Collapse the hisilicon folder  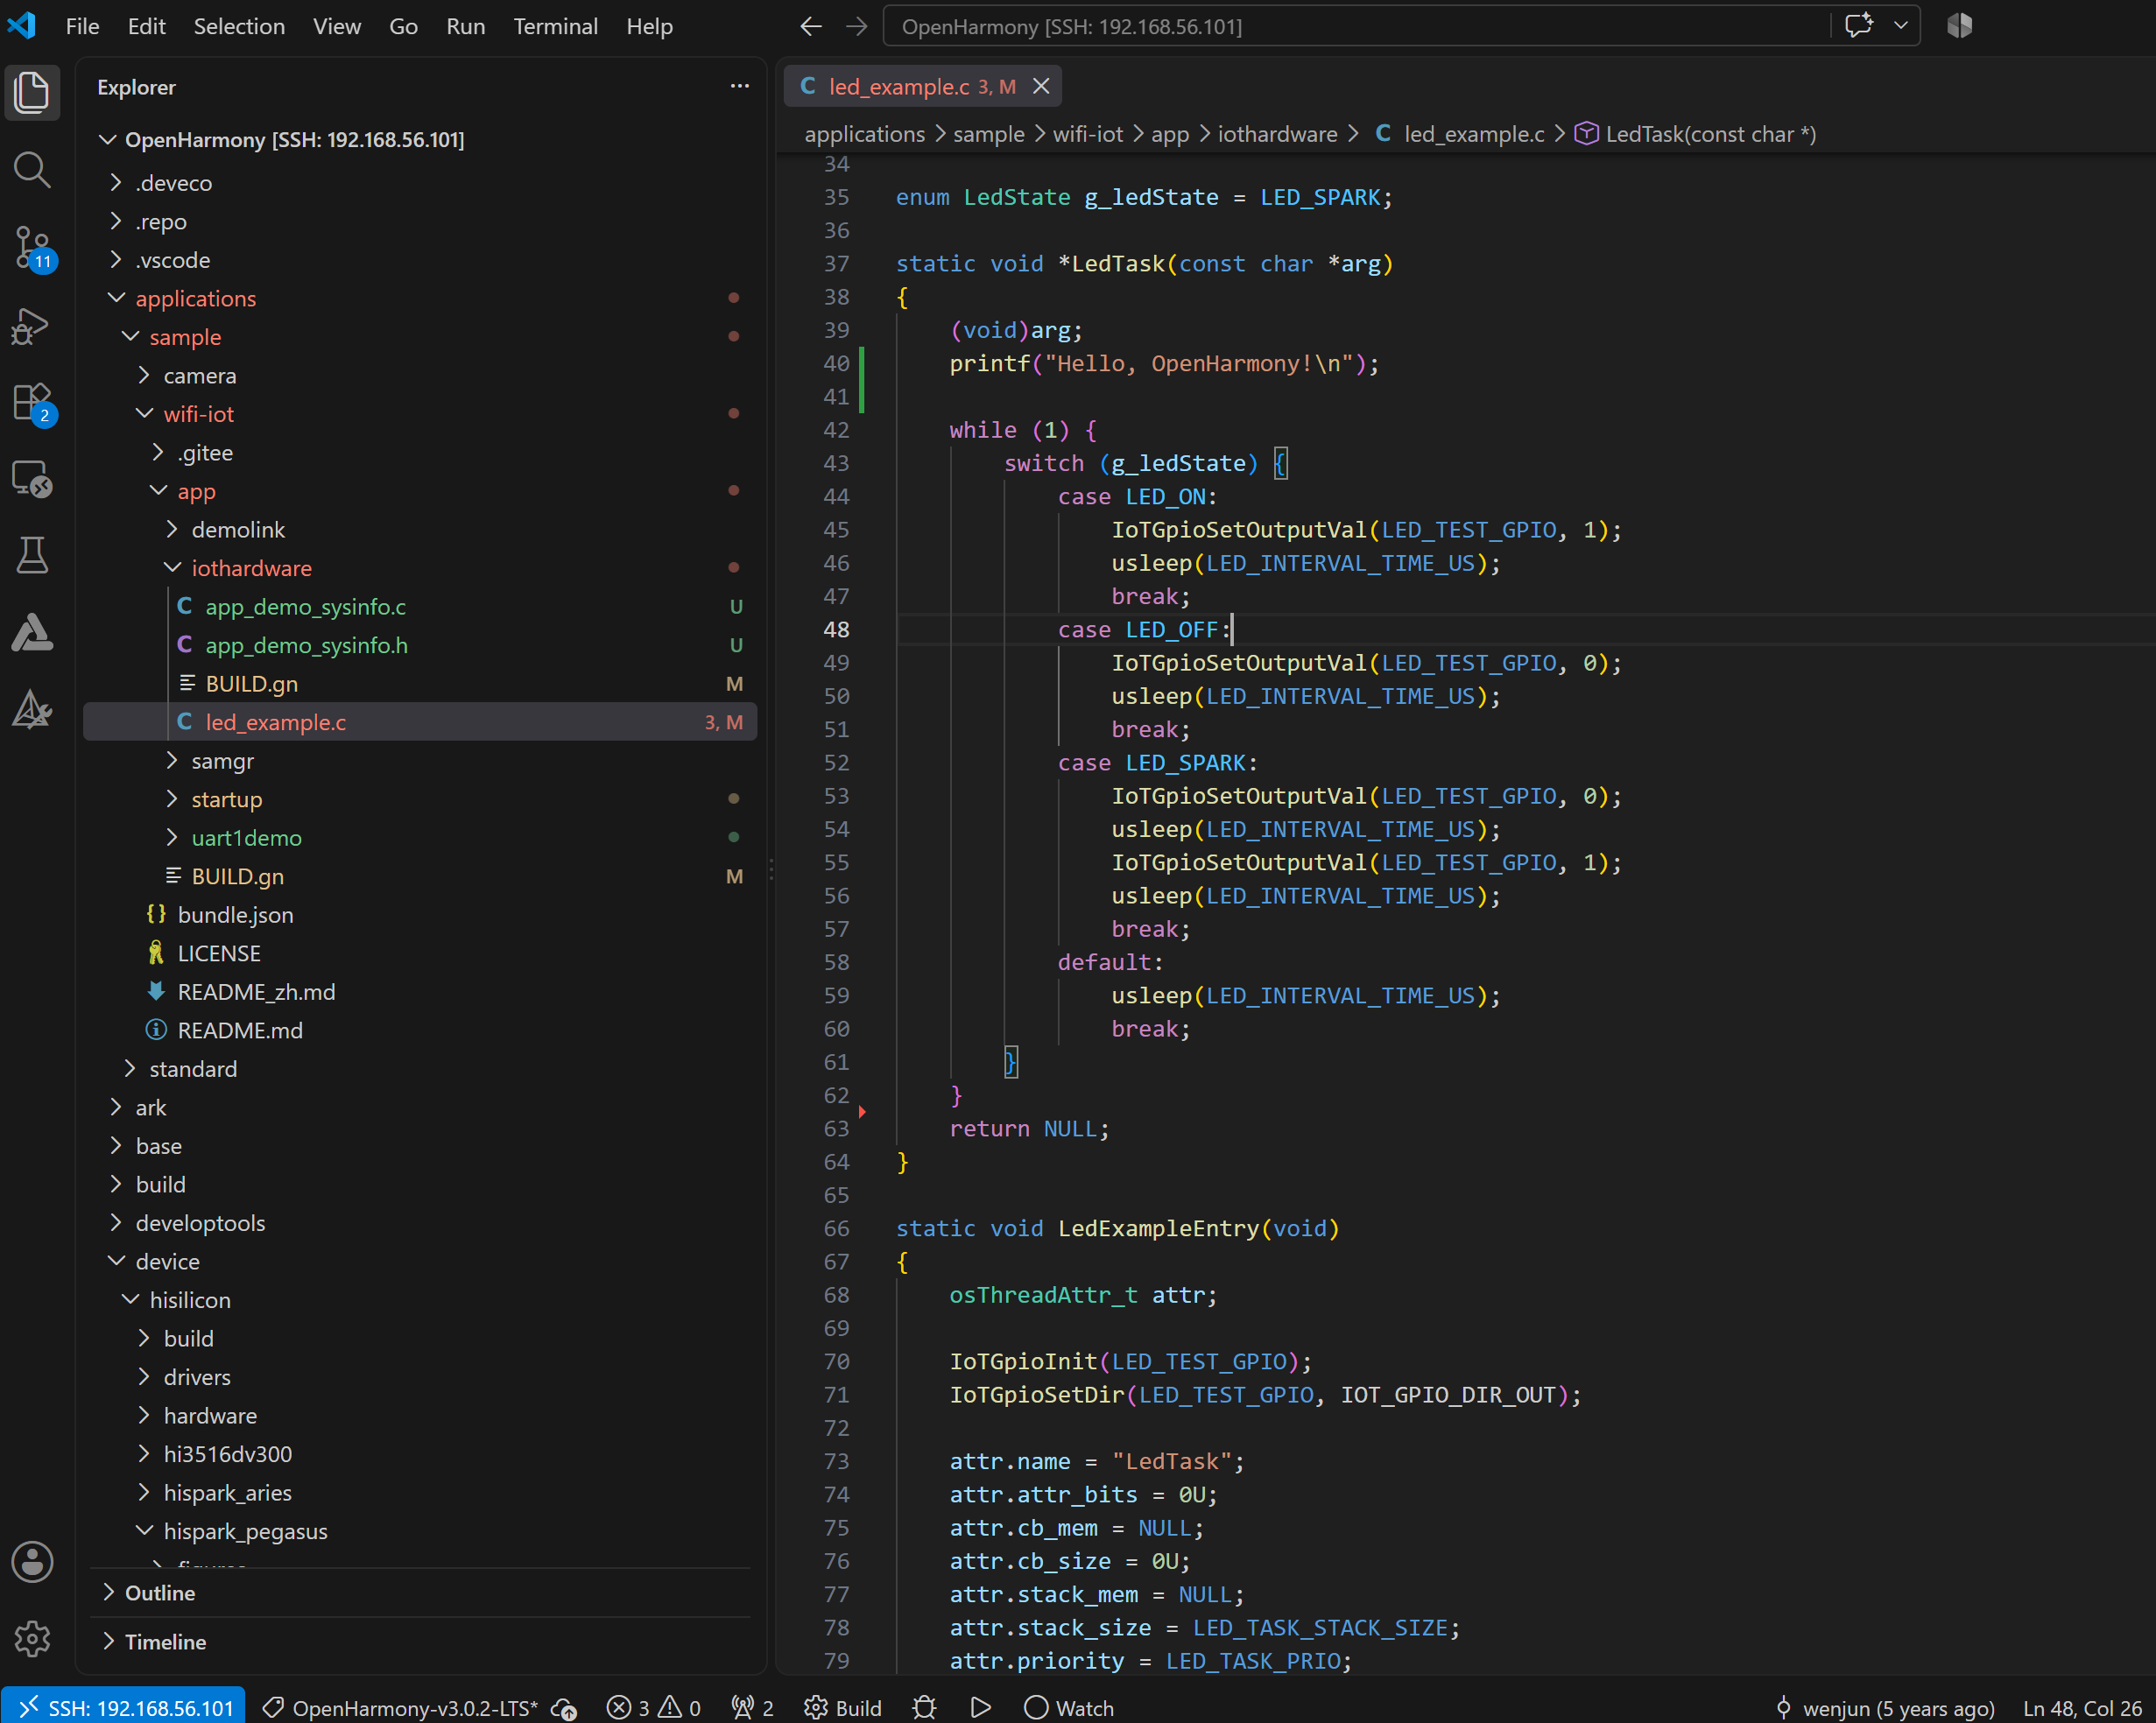click(420, 1299)
